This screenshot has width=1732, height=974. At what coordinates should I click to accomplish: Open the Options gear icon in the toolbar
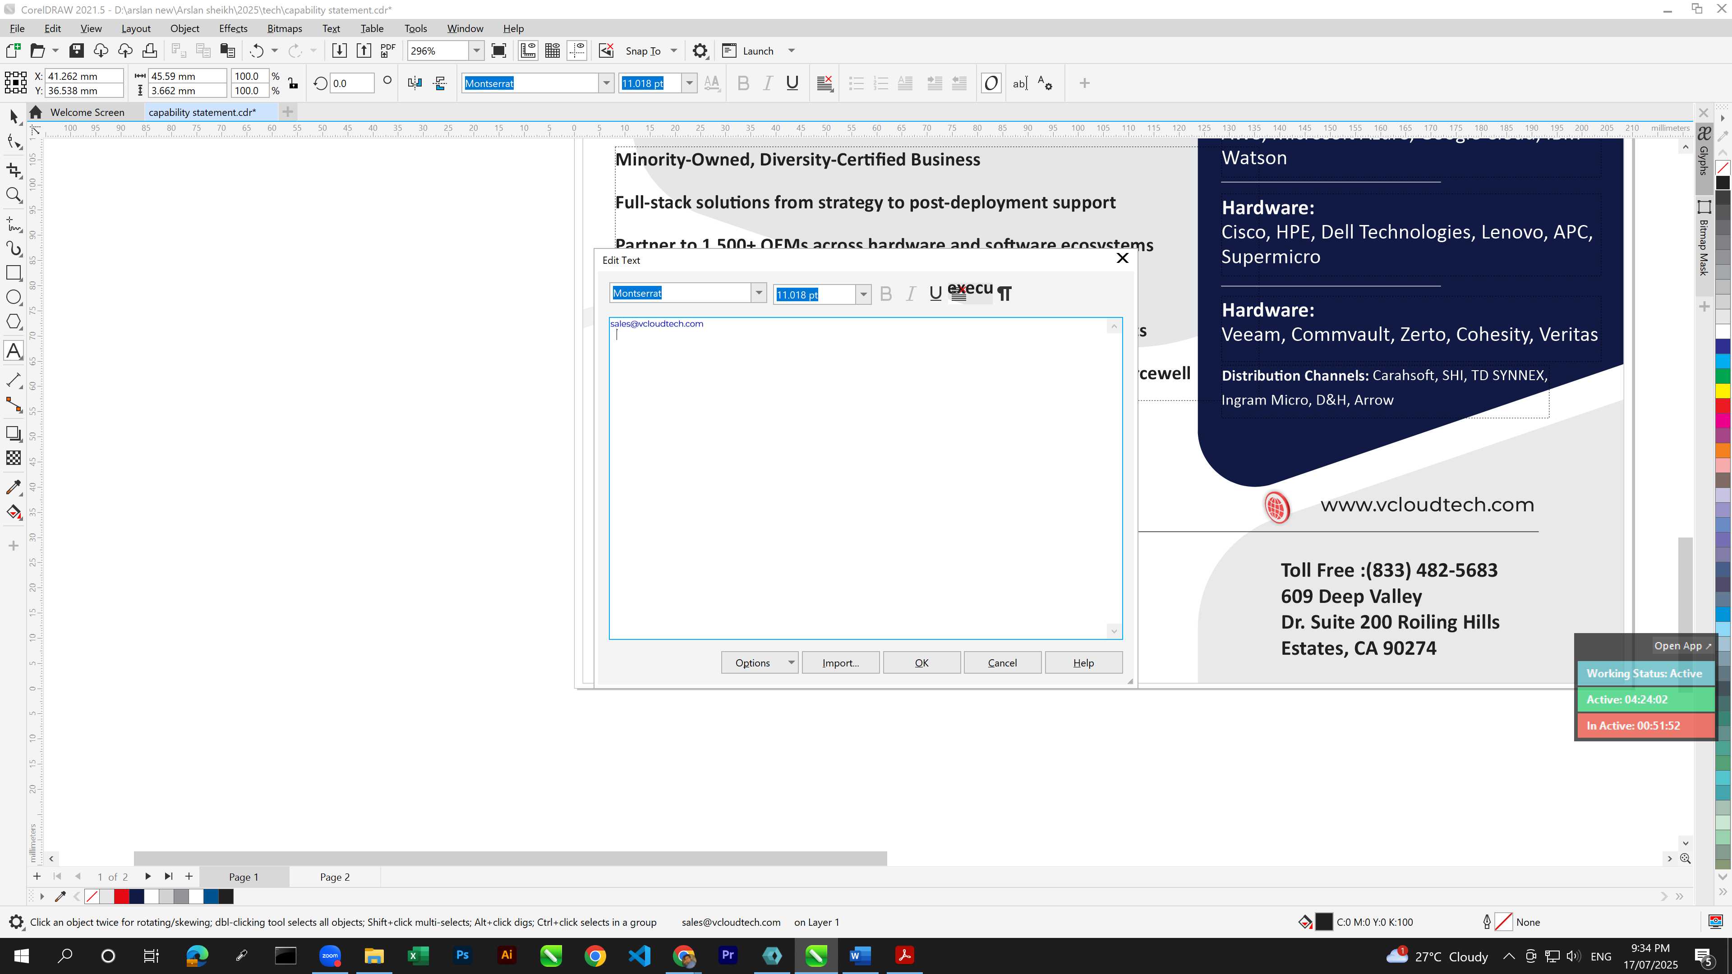coord(700,51)
